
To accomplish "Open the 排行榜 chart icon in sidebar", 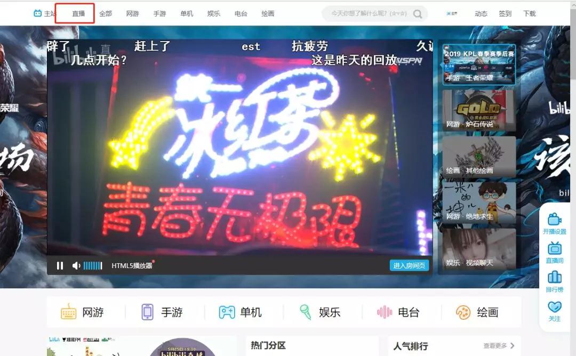I will click(554, 277).
